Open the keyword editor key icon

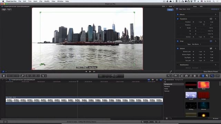coord(22,76)
